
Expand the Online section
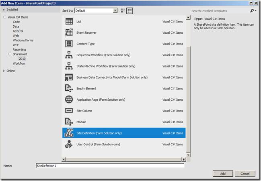tap(4, 71)
